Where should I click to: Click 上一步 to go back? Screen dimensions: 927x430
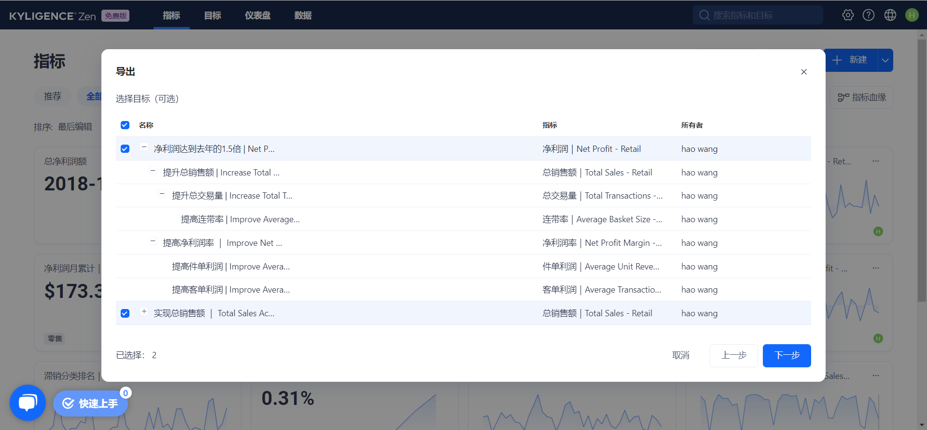pyautogui.click(x=734, y=356)
